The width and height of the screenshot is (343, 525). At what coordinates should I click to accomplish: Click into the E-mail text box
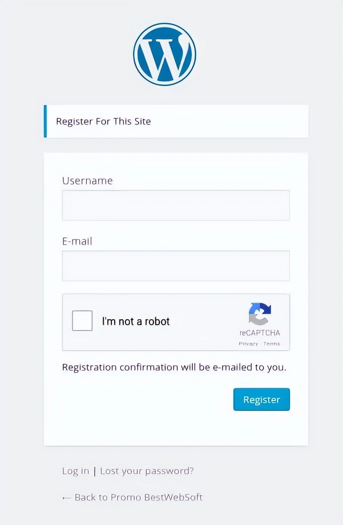click(x=176, y=266)
